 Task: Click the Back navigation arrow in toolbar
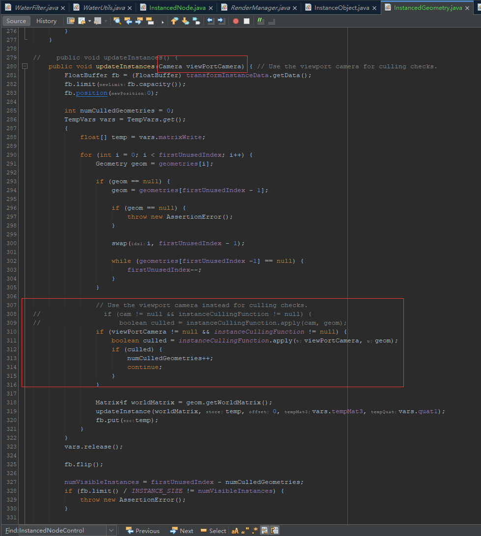click(82, 21)
